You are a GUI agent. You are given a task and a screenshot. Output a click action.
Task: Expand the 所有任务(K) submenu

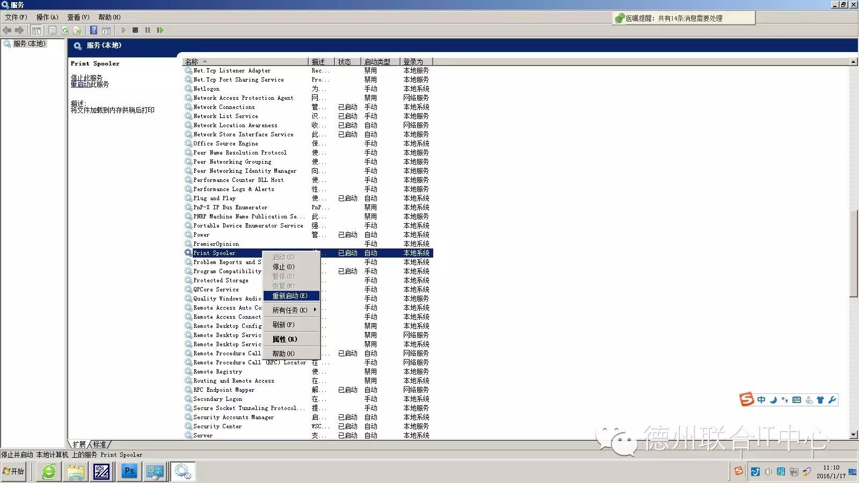point(292,310)
